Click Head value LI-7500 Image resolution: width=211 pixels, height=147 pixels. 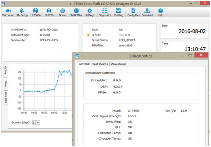tap(133, 111)
